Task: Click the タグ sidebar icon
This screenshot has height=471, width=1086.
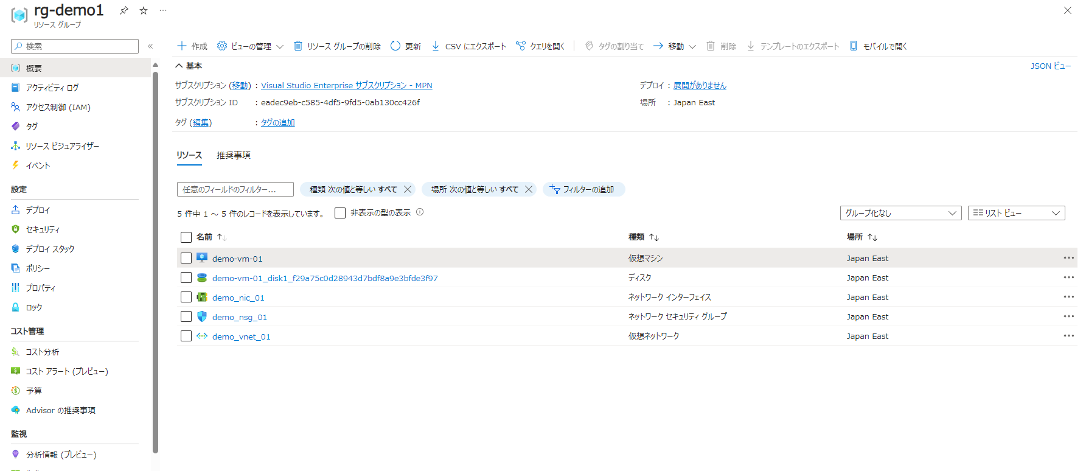Action: point(16,127)
